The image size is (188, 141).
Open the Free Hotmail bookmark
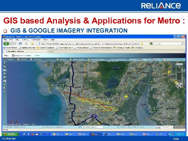pos(81,48)
